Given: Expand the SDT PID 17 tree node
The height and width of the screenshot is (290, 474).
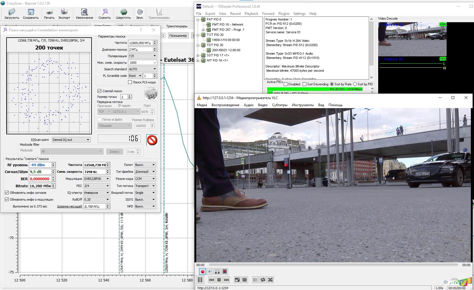Looking at the screenshot, I should click(198, 55).
